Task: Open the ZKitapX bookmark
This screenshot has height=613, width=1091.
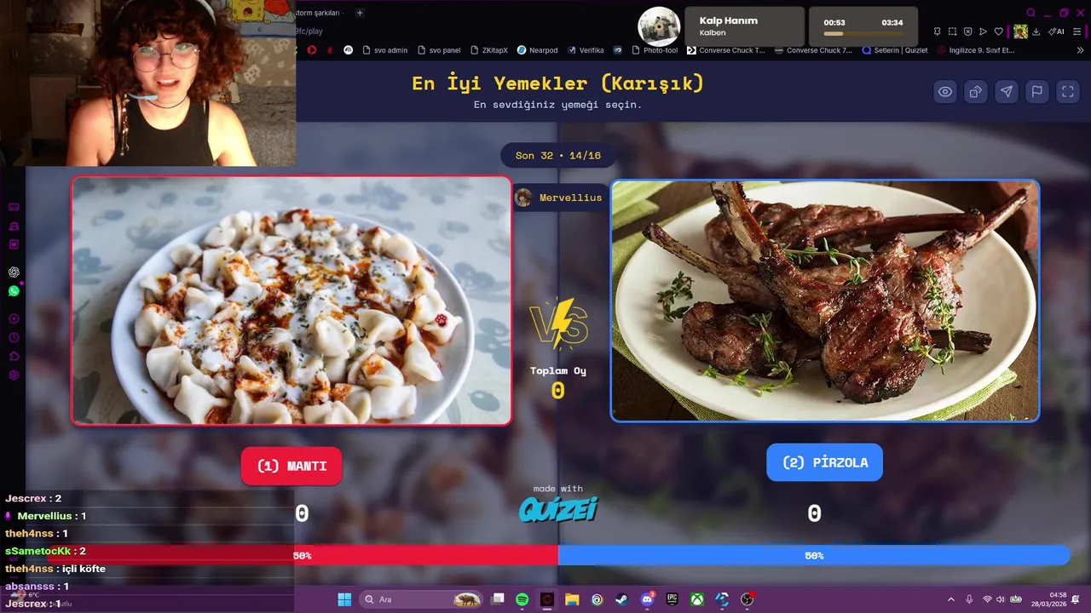Action: pyautogui.click(x=488, y=50)
